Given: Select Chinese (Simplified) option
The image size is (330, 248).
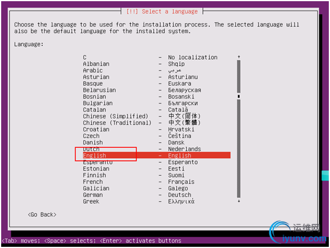Looking at the screenshot, I should [157, 116].
